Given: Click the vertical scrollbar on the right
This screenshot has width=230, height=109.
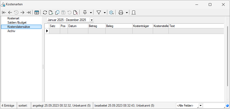Looking at the screenshot, I should (228, 56).
